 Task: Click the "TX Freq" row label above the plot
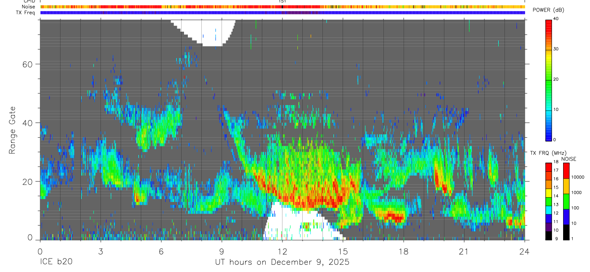[26, 12]
